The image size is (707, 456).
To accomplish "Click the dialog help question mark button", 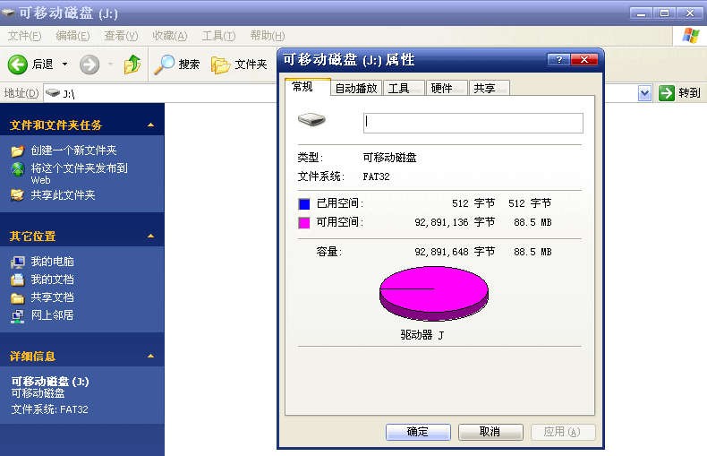I will [558, 60].
